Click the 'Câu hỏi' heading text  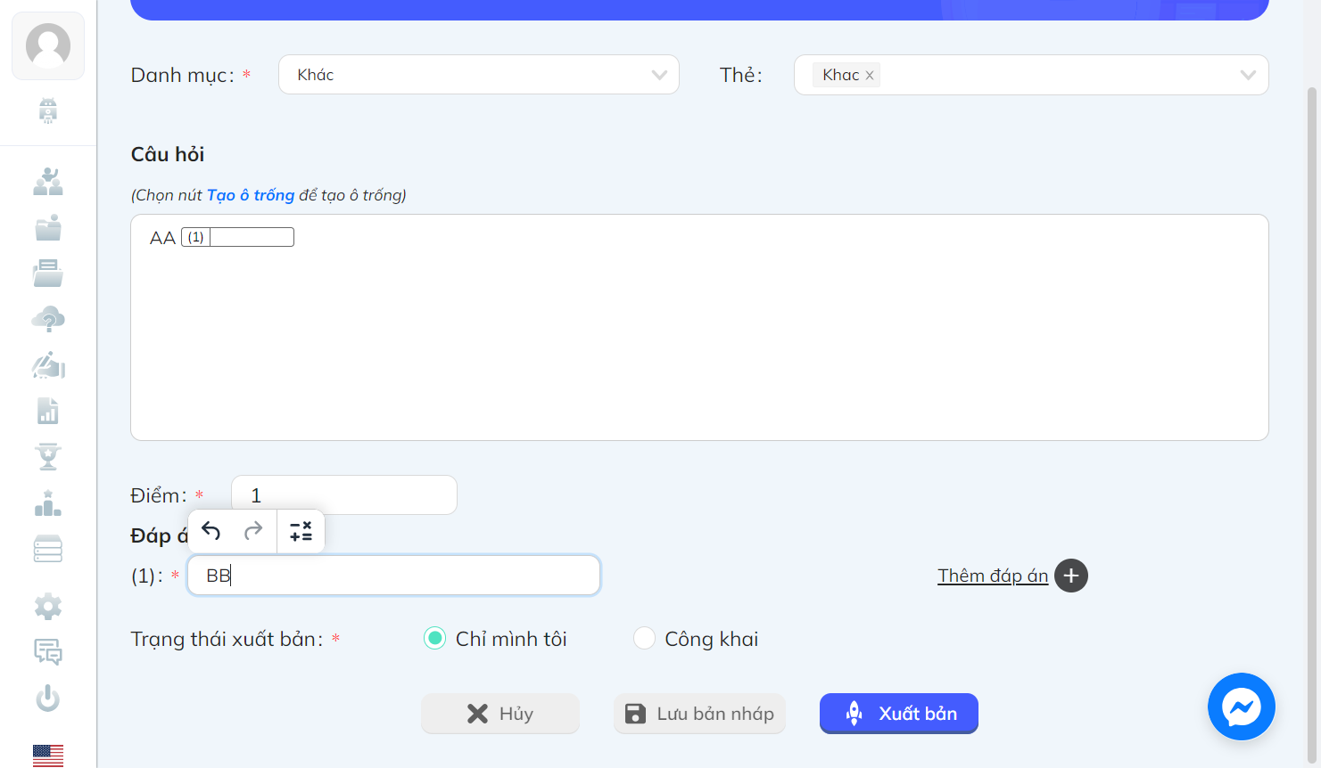[168, 154]
